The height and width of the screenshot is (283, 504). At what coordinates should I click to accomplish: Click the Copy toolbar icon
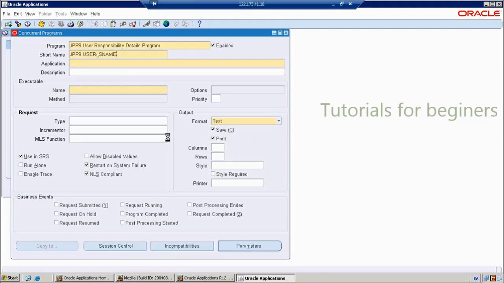point(104,24)
